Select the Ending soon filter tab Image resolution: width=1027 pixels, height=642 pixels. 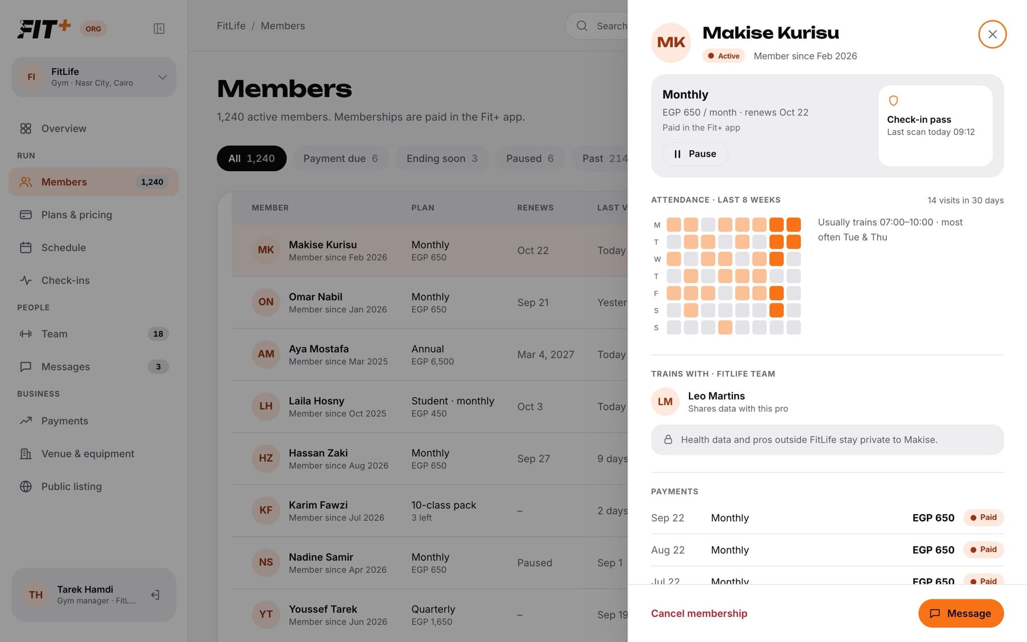point(442,158)
